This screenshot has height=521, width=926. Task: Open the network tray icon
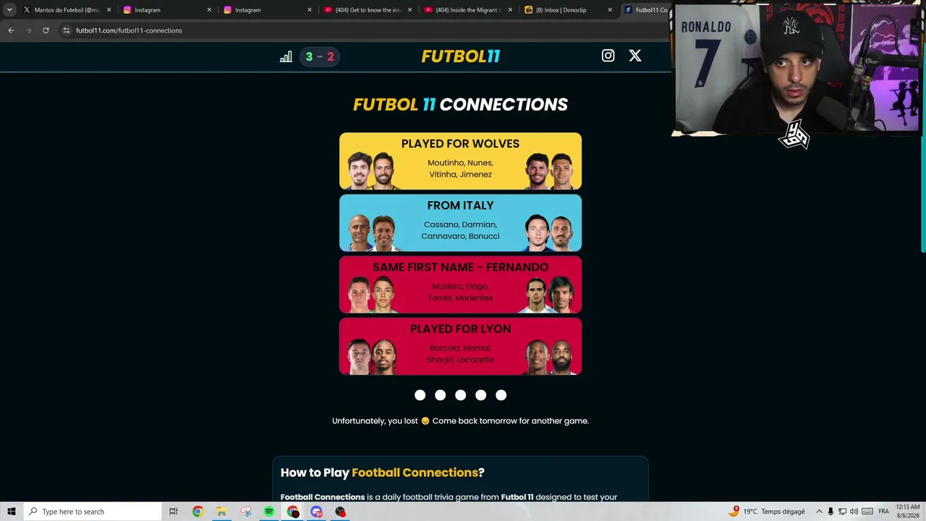[x=842, y=512]
